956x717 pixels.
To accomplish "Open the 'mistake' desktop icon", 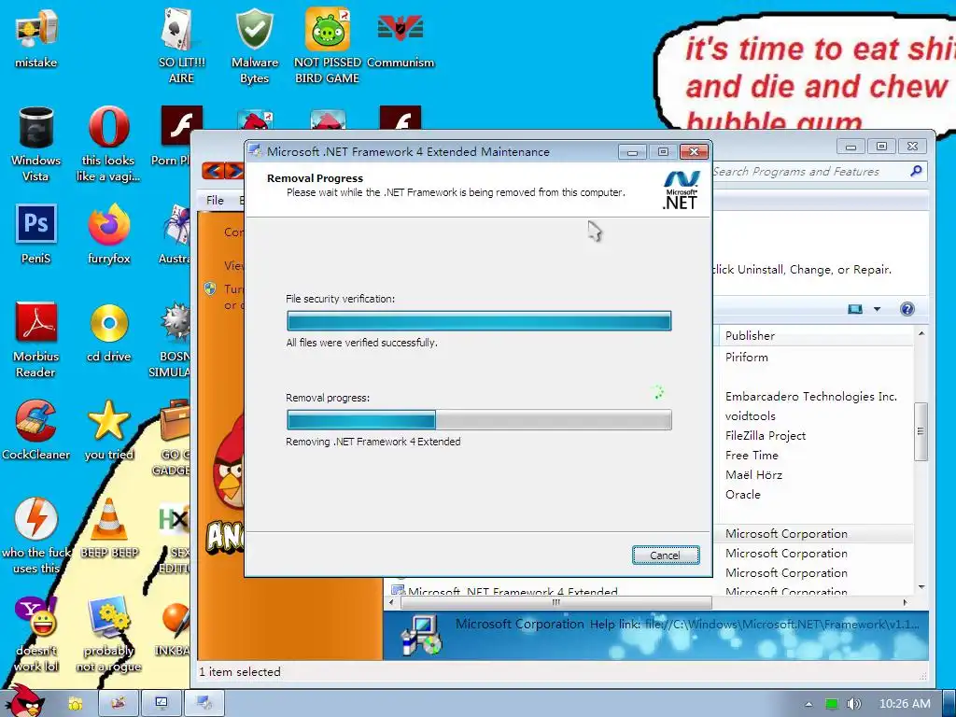I will pyautogui.click(x=36, y=39).
